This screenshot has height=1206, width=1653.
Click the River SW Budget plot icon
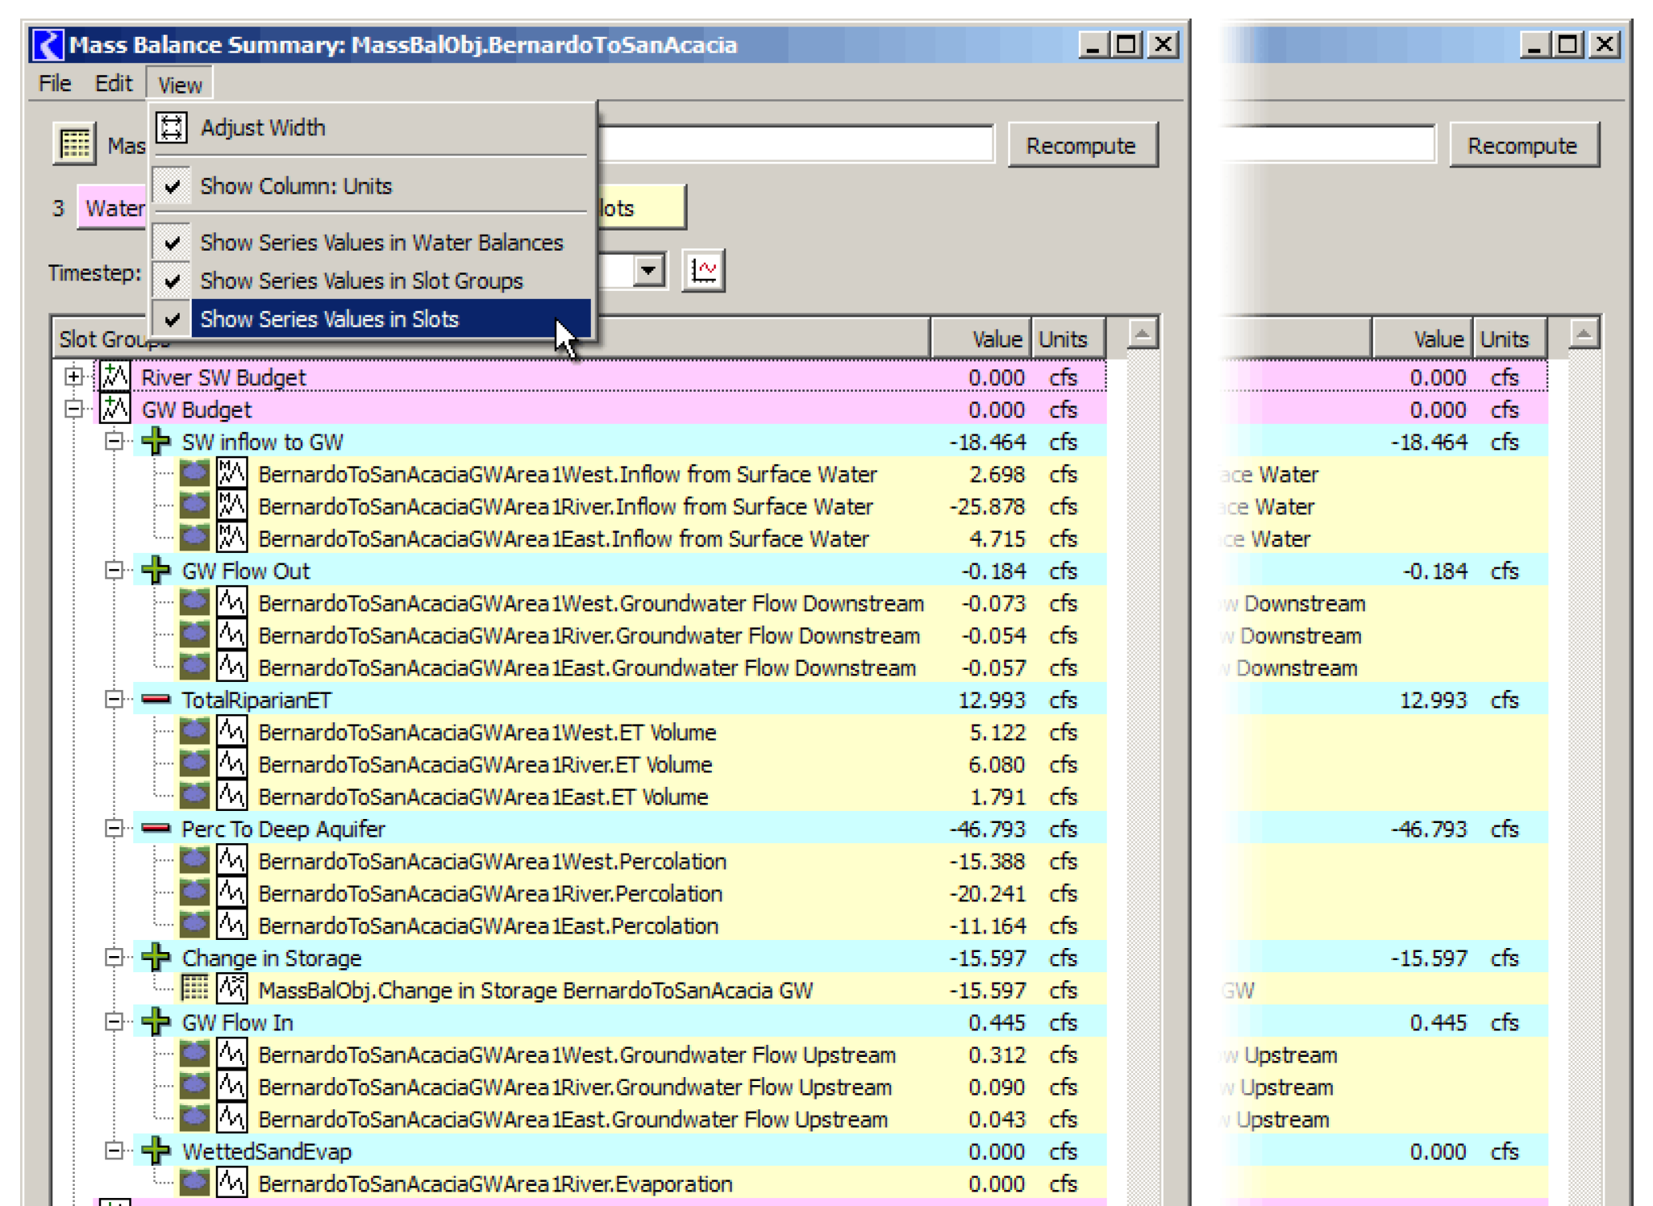click(115, 377)
